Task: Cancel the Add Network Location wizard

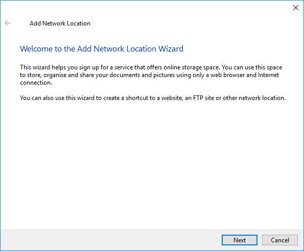Action: 280,240
